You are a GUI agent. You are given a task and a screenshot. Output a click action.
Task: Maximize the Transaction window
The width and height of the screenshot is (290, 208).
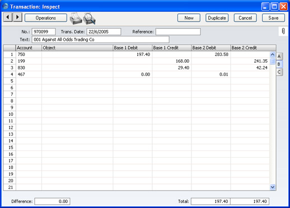(274, 7)
